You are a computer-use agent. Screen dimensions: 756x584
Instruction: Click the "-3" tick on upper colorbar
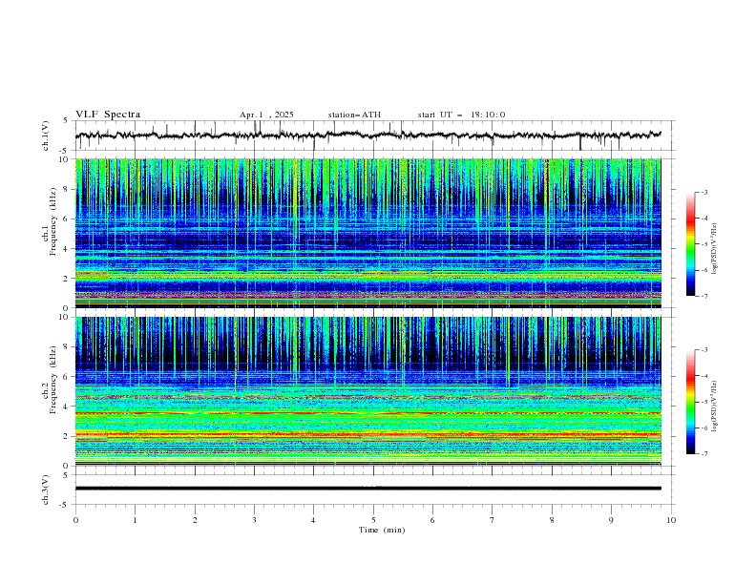click(x=703, y=192)
